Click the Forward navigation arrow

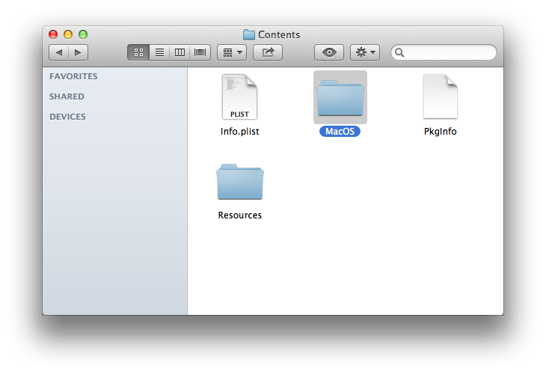click(x=78, y=52)
